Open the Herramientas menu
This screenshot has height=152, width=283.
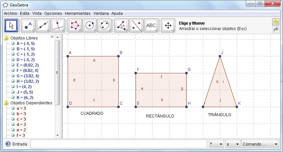click(78, 14)
